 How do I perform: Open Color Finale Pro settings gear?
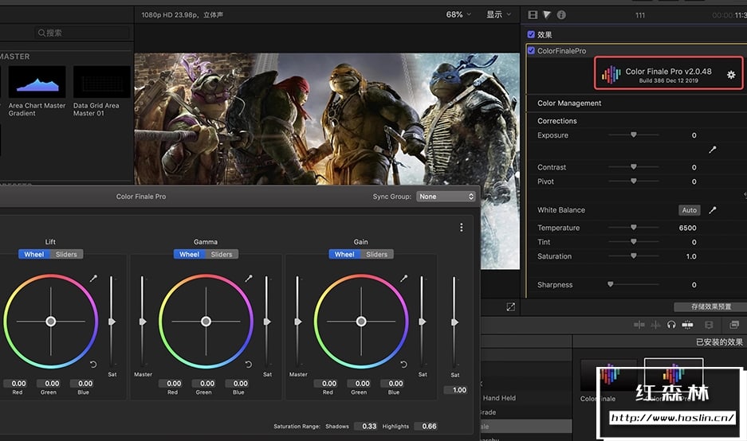[731, 75]
